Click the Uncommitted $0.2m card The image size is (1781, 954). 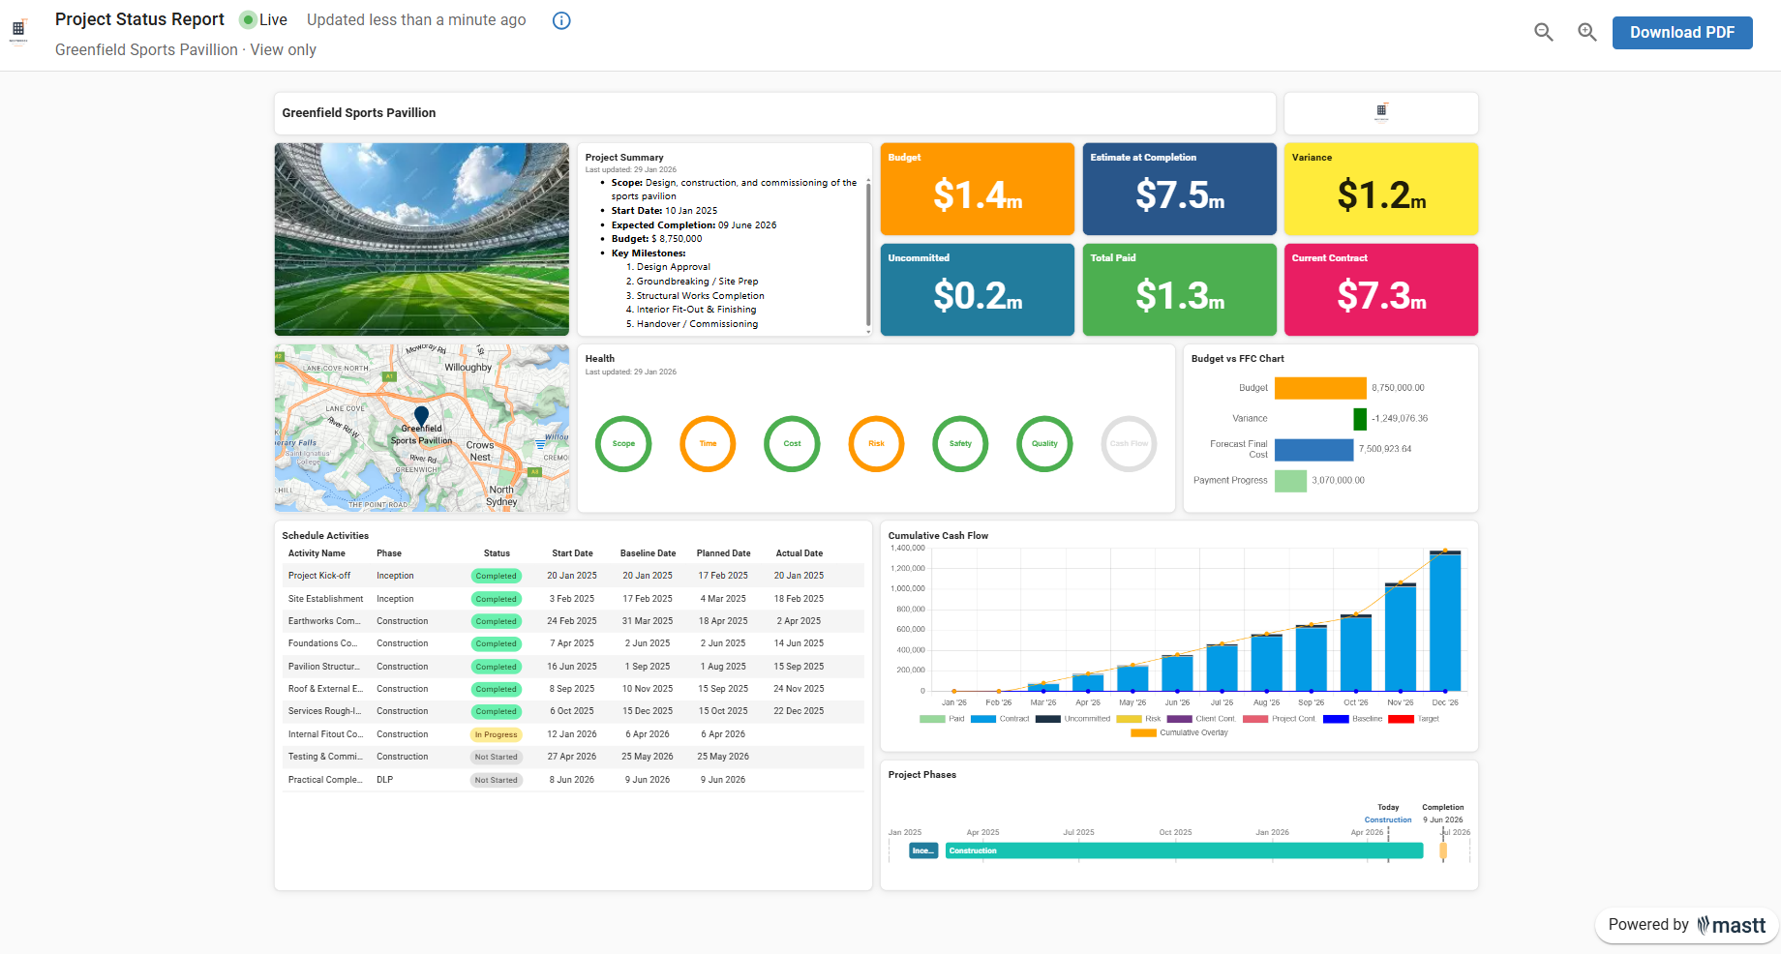(x=978, y=289)
